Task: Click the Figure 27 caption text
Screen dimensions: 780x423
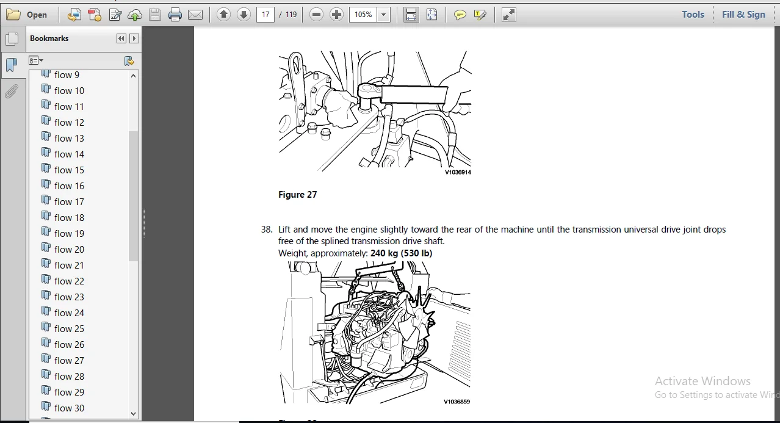Action: pyautogui.click(x=298, y=195)
